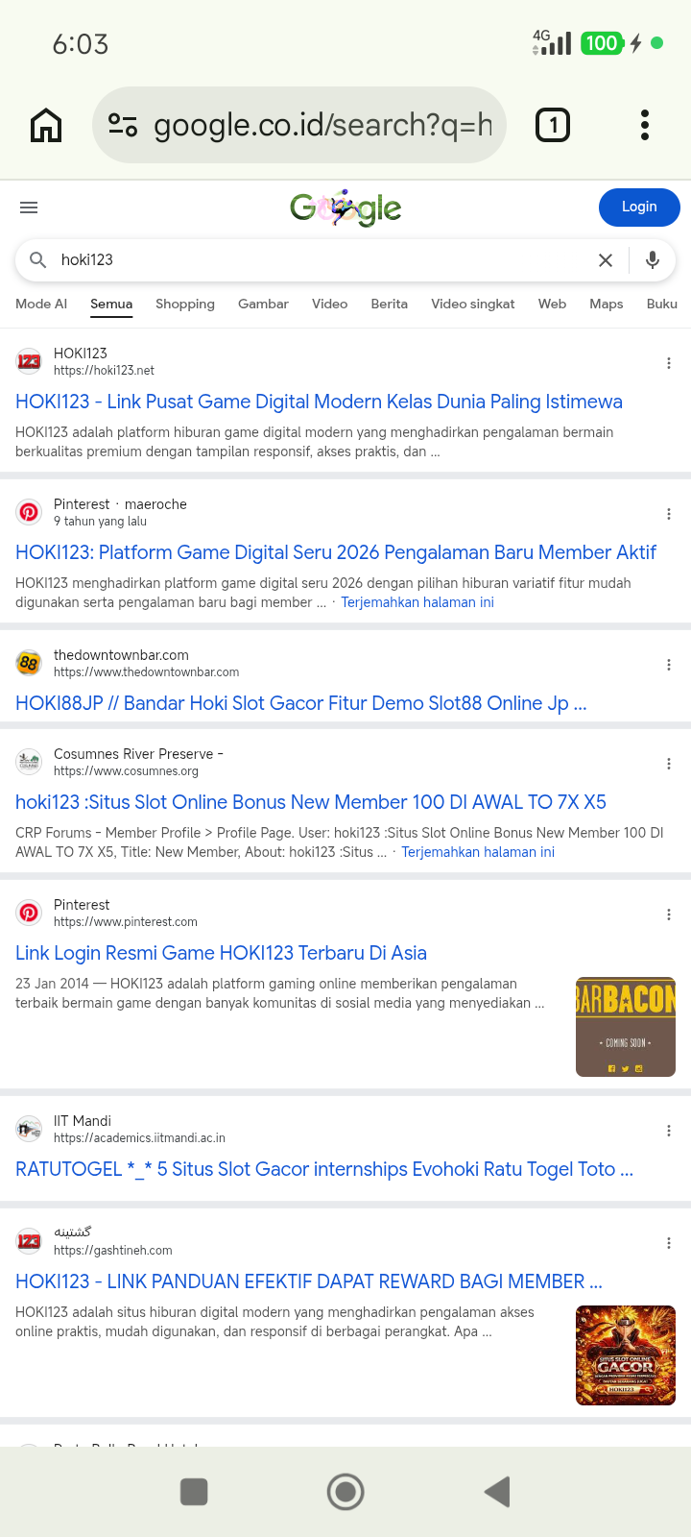
Task: Switch to Buku tab
Action: point(662,304)
